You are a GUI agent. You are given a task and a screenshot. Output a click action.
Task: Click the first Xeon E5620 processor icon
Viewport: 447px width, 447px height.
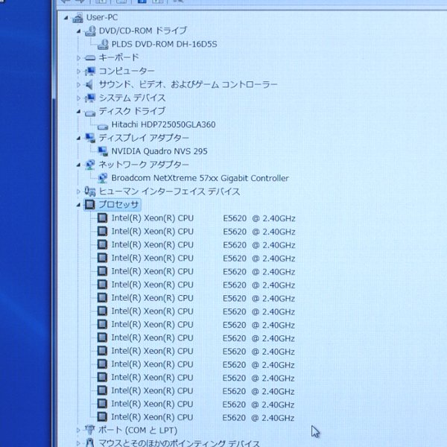(x=102, y=218)
